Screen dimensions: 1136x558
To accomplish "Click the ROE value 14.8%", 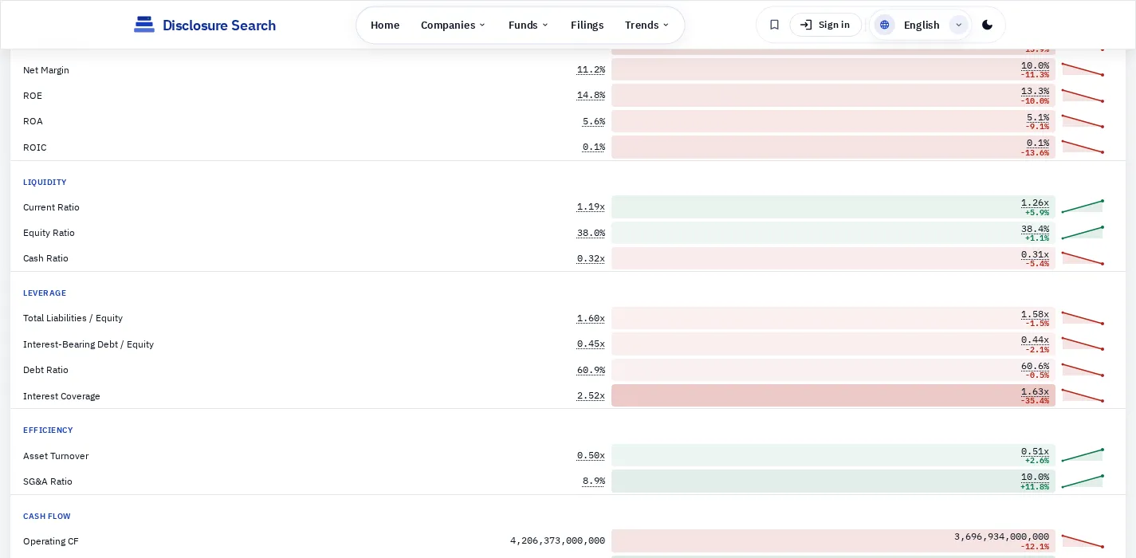I will point(591,95).
